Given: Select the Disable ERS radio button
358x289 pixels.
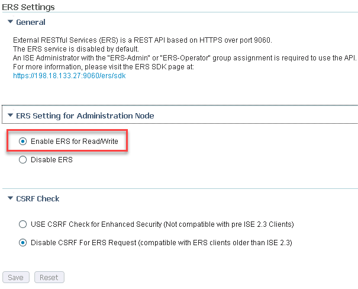Looking at the screenshot, I should (x=23, y=159).
